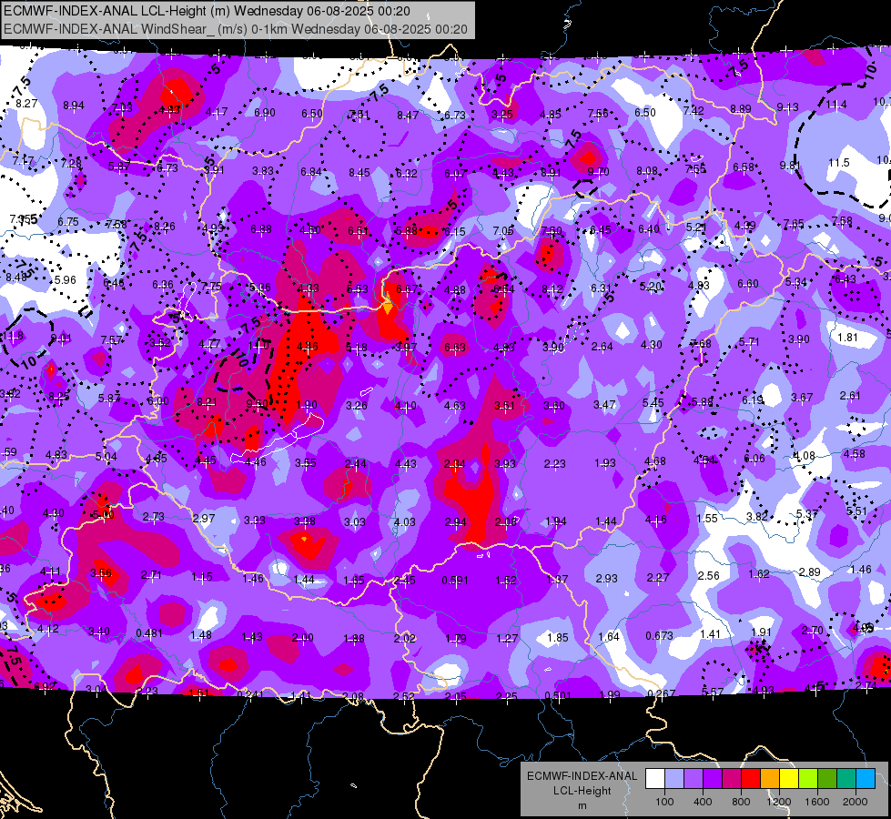Click the grid value '7.56'
This screenshot has height=819, width=891.
click(598, 113)
